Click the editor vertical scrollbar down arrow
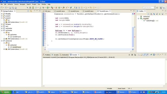167x94 pixels. (133, 49)
